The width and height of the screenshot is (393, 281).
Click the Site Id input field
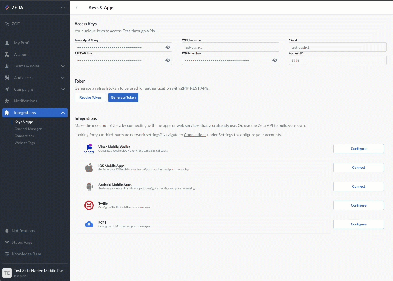(337, 47)
